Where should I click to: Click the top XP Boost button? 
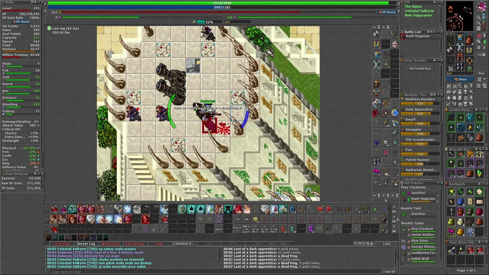pyautogui.click(x=387, y=12)
